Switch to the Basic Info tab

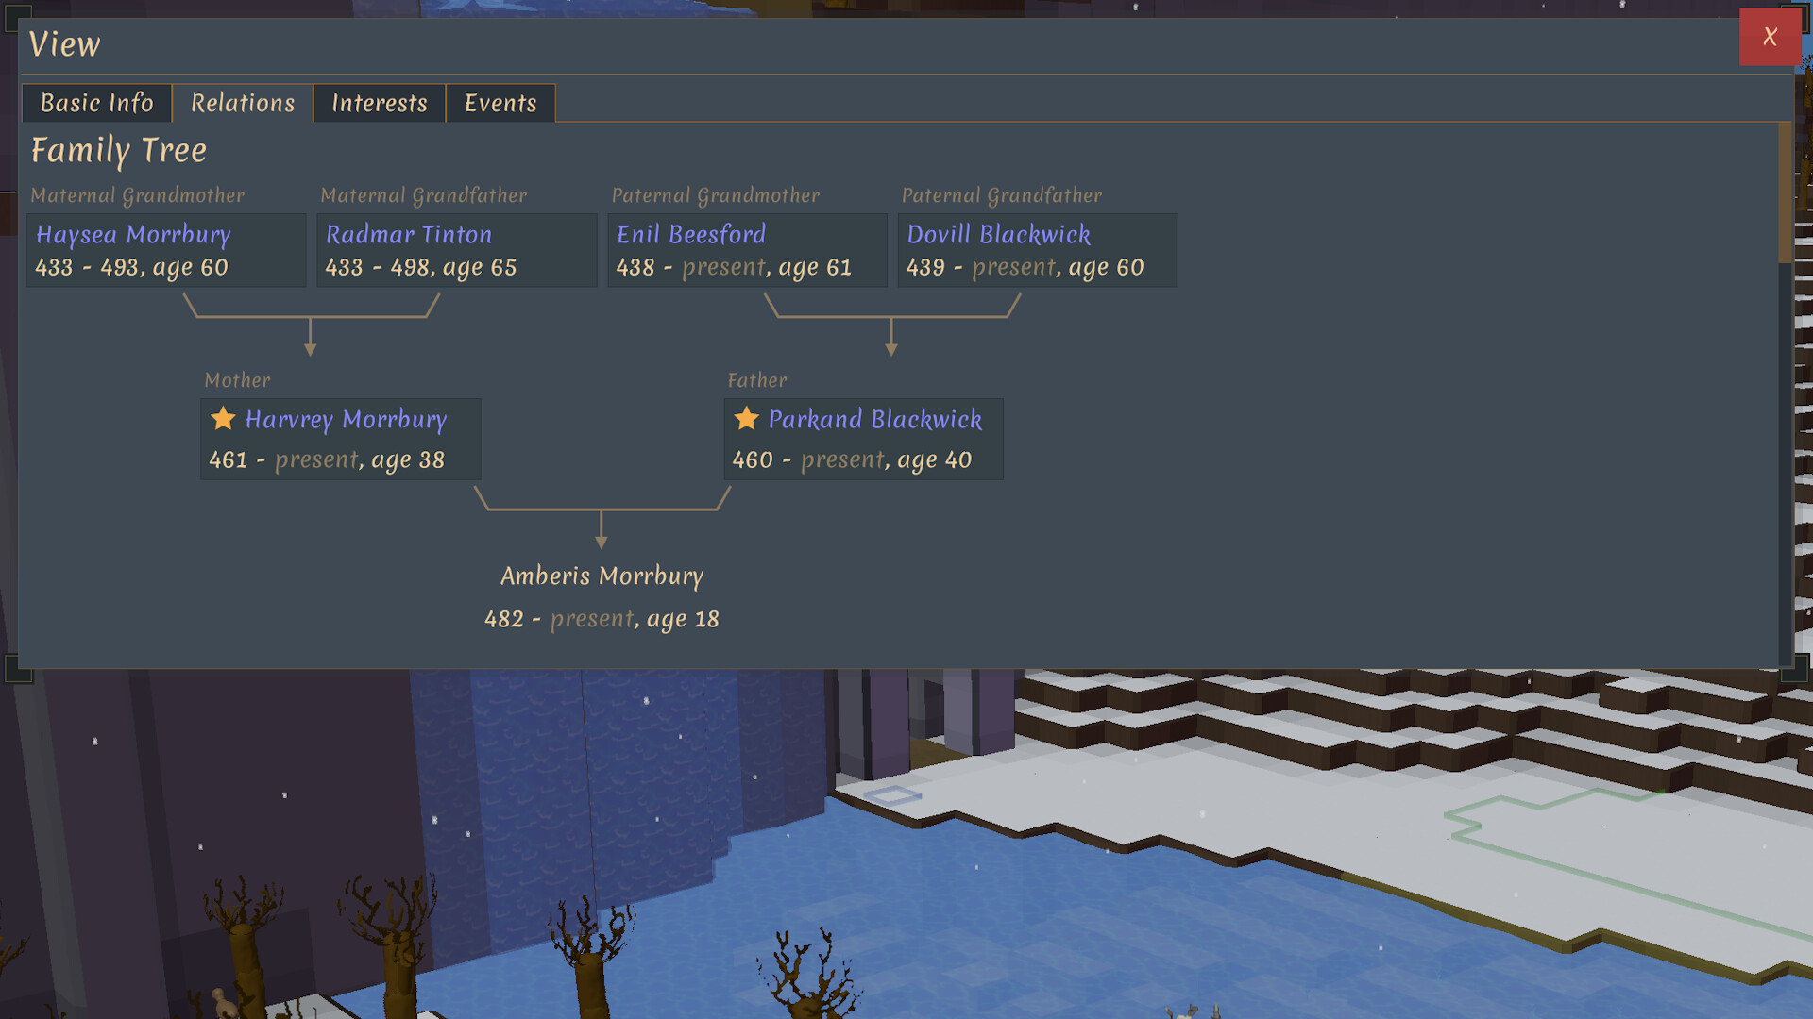(x=96, y=104)
